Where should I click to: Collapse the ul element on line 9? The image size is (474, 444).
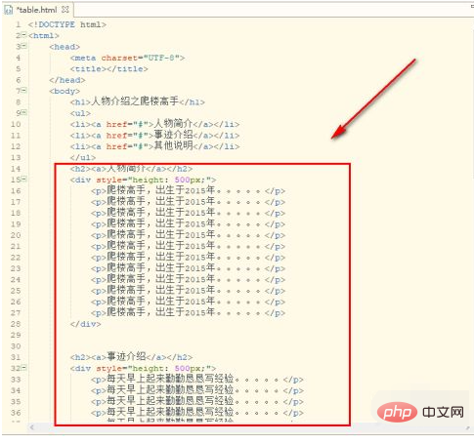click(x=23, y=112)
